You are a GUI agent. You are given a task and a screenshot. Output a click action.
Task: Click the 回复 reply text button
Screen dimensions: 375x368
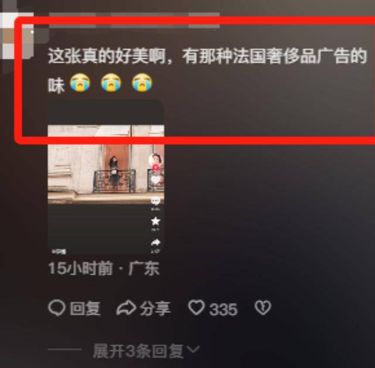pyautogui.click(x=85, y=308)
